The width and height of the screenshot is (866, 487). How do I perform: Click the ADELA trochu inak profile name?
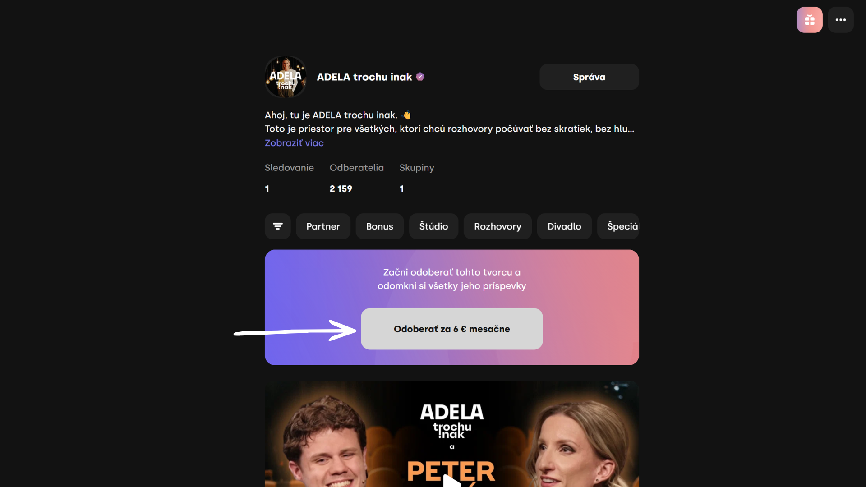pyautogui.click(x=364, y=77)
